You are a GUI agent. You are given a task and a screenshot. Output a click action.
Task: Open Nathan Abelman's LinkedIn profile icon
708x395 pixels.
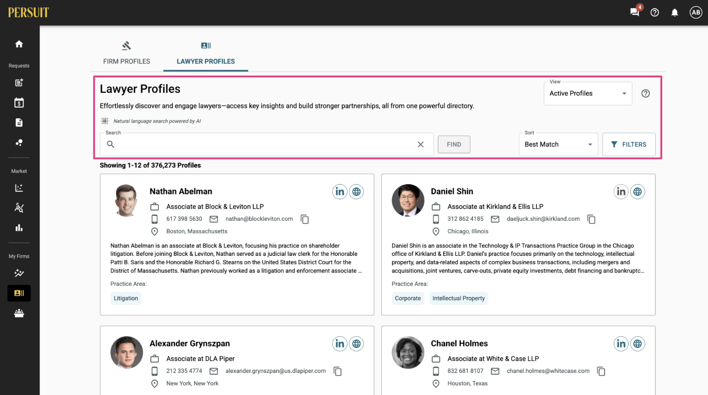click(x=340, y=191)
